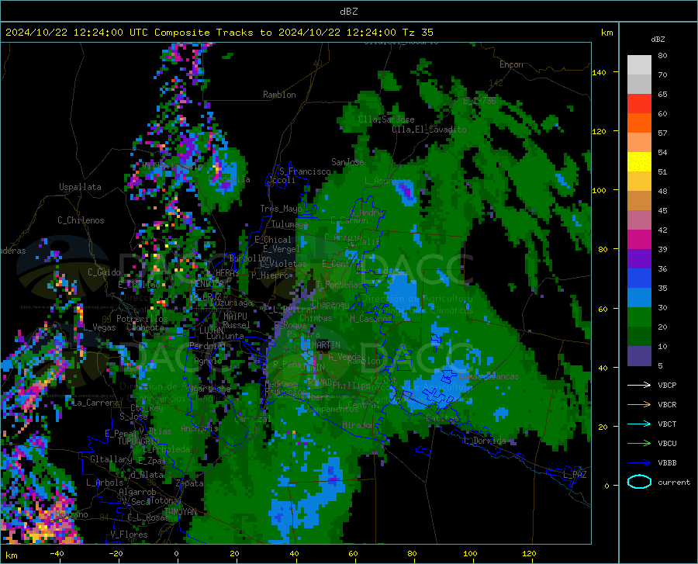Click the 'current' legend label
The image size is (698, 564).
point(674,482)
